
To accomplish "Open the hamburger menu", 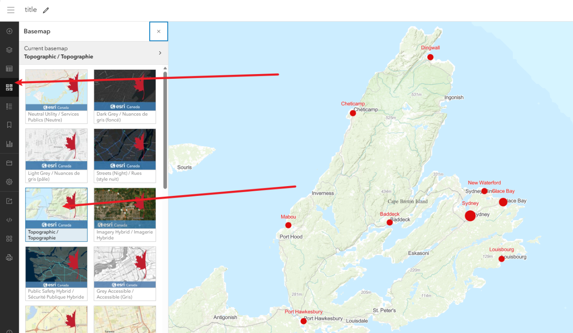I will tap(11, 10).
